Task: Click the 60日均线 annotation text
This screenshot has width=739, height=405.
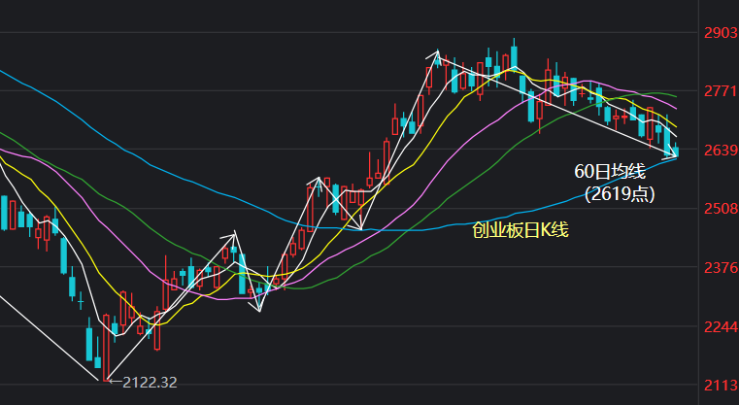Action: (x=610, y=172)
